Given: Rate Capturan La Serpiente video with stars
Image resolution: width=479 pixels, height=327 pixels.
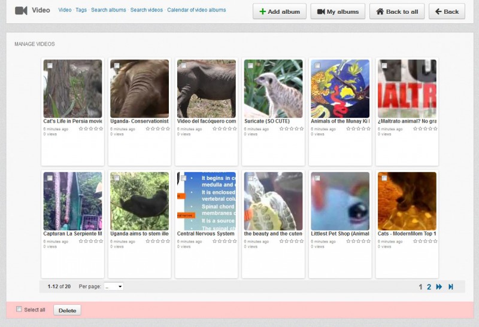Looking at the screenshot, I should pos(91,241).
